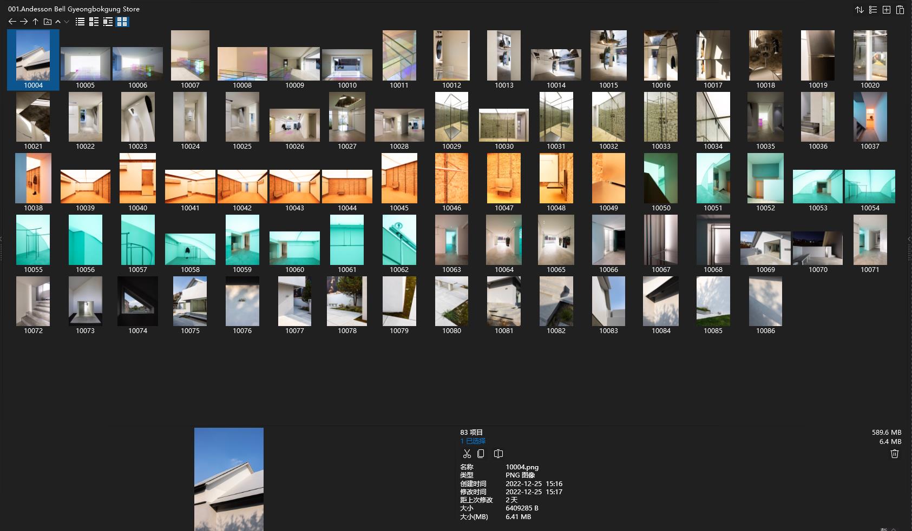Open the grouping options icon at top right
This screenshot has width=912, height=531.
(873, 10)
